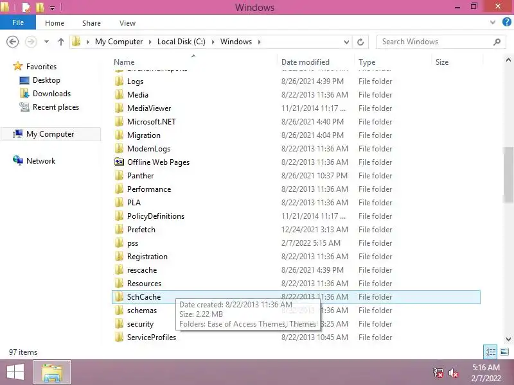Select the ServiceProfiles folder name

(152, 338)
